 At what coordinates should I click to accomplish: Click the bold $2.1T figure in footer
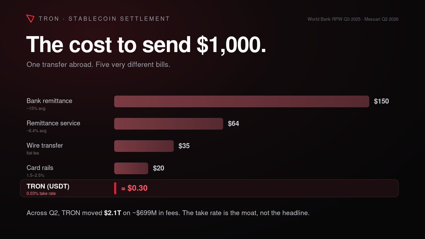113,213
